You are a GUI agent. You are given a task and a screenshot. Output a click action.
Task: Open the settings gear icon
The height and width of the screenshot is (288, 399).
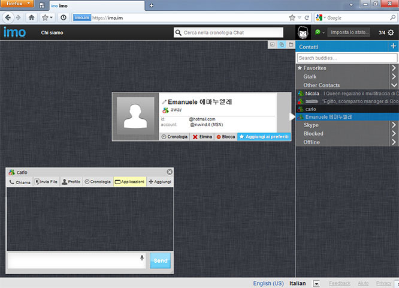pos(391,32)
